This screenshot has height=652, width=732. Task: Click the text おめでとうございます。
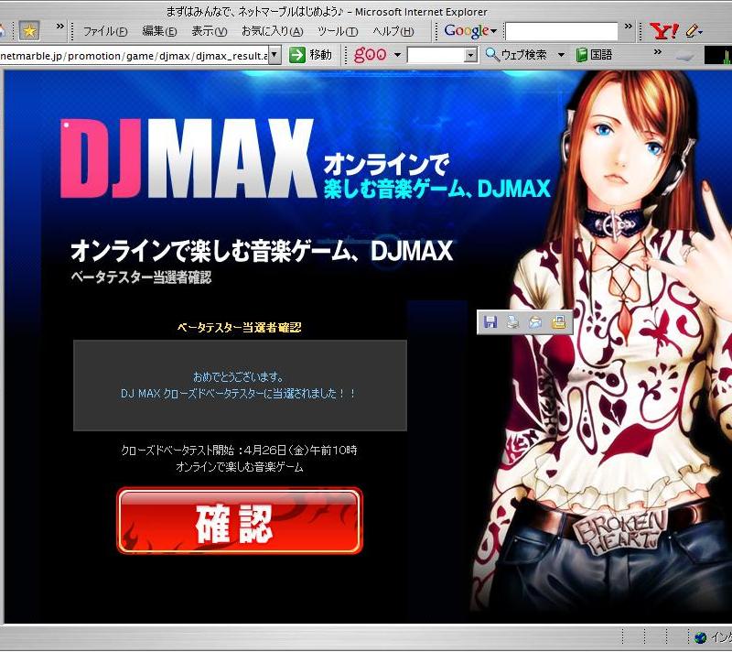pyautogui.click(x=239, y=377)
